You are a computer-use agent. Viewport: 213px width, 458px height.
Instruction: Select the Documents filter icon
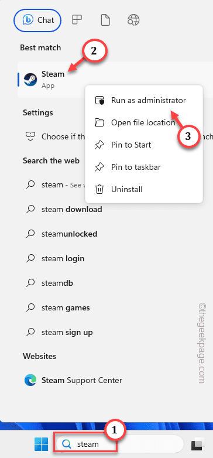105,20
